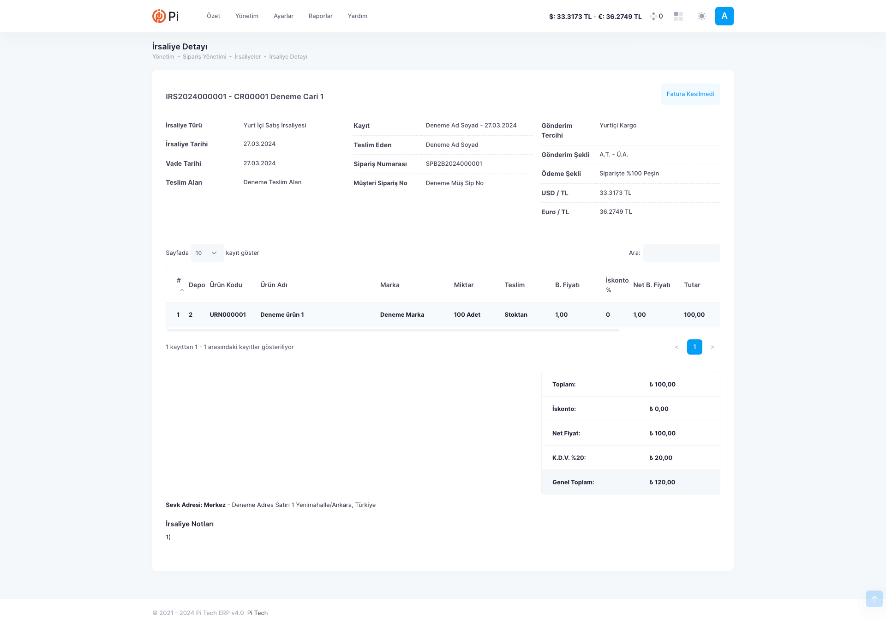Focus the Ara search field

(681, 253)
